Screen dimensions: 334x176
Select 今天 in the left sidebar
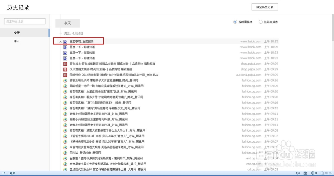point(25,33)
